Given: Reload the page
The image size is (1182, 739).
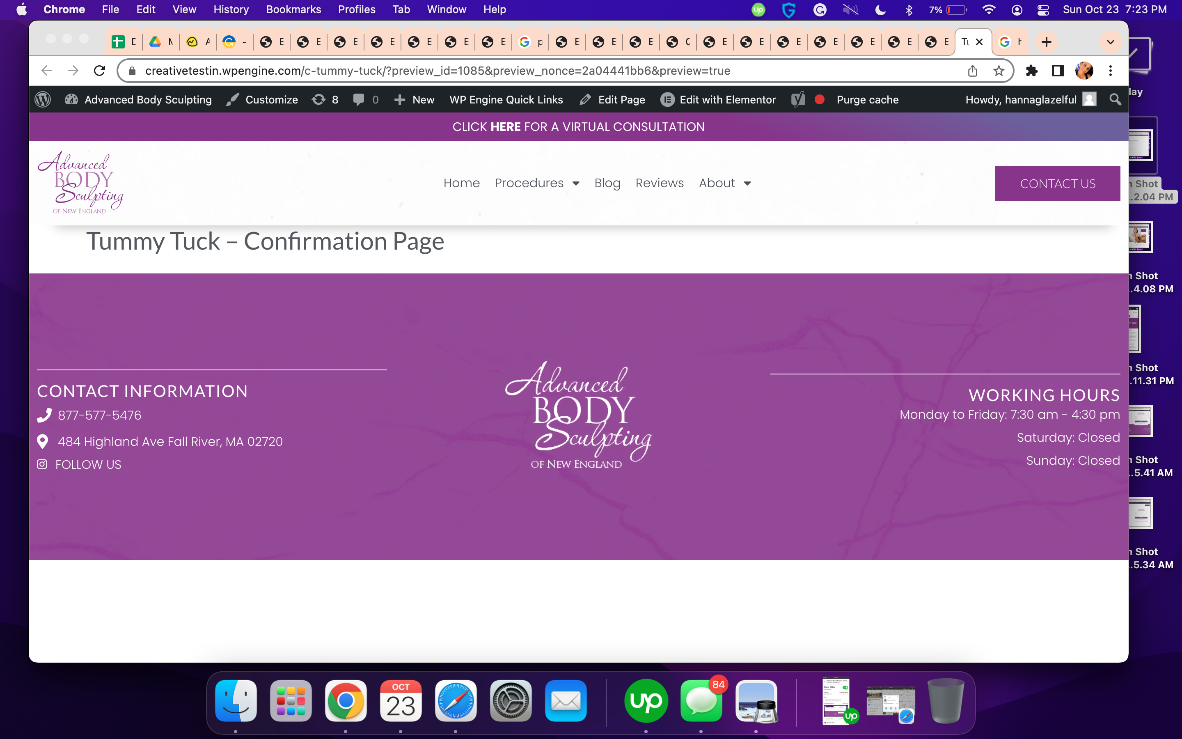Looking at the screenshot, I should point(100,71).
